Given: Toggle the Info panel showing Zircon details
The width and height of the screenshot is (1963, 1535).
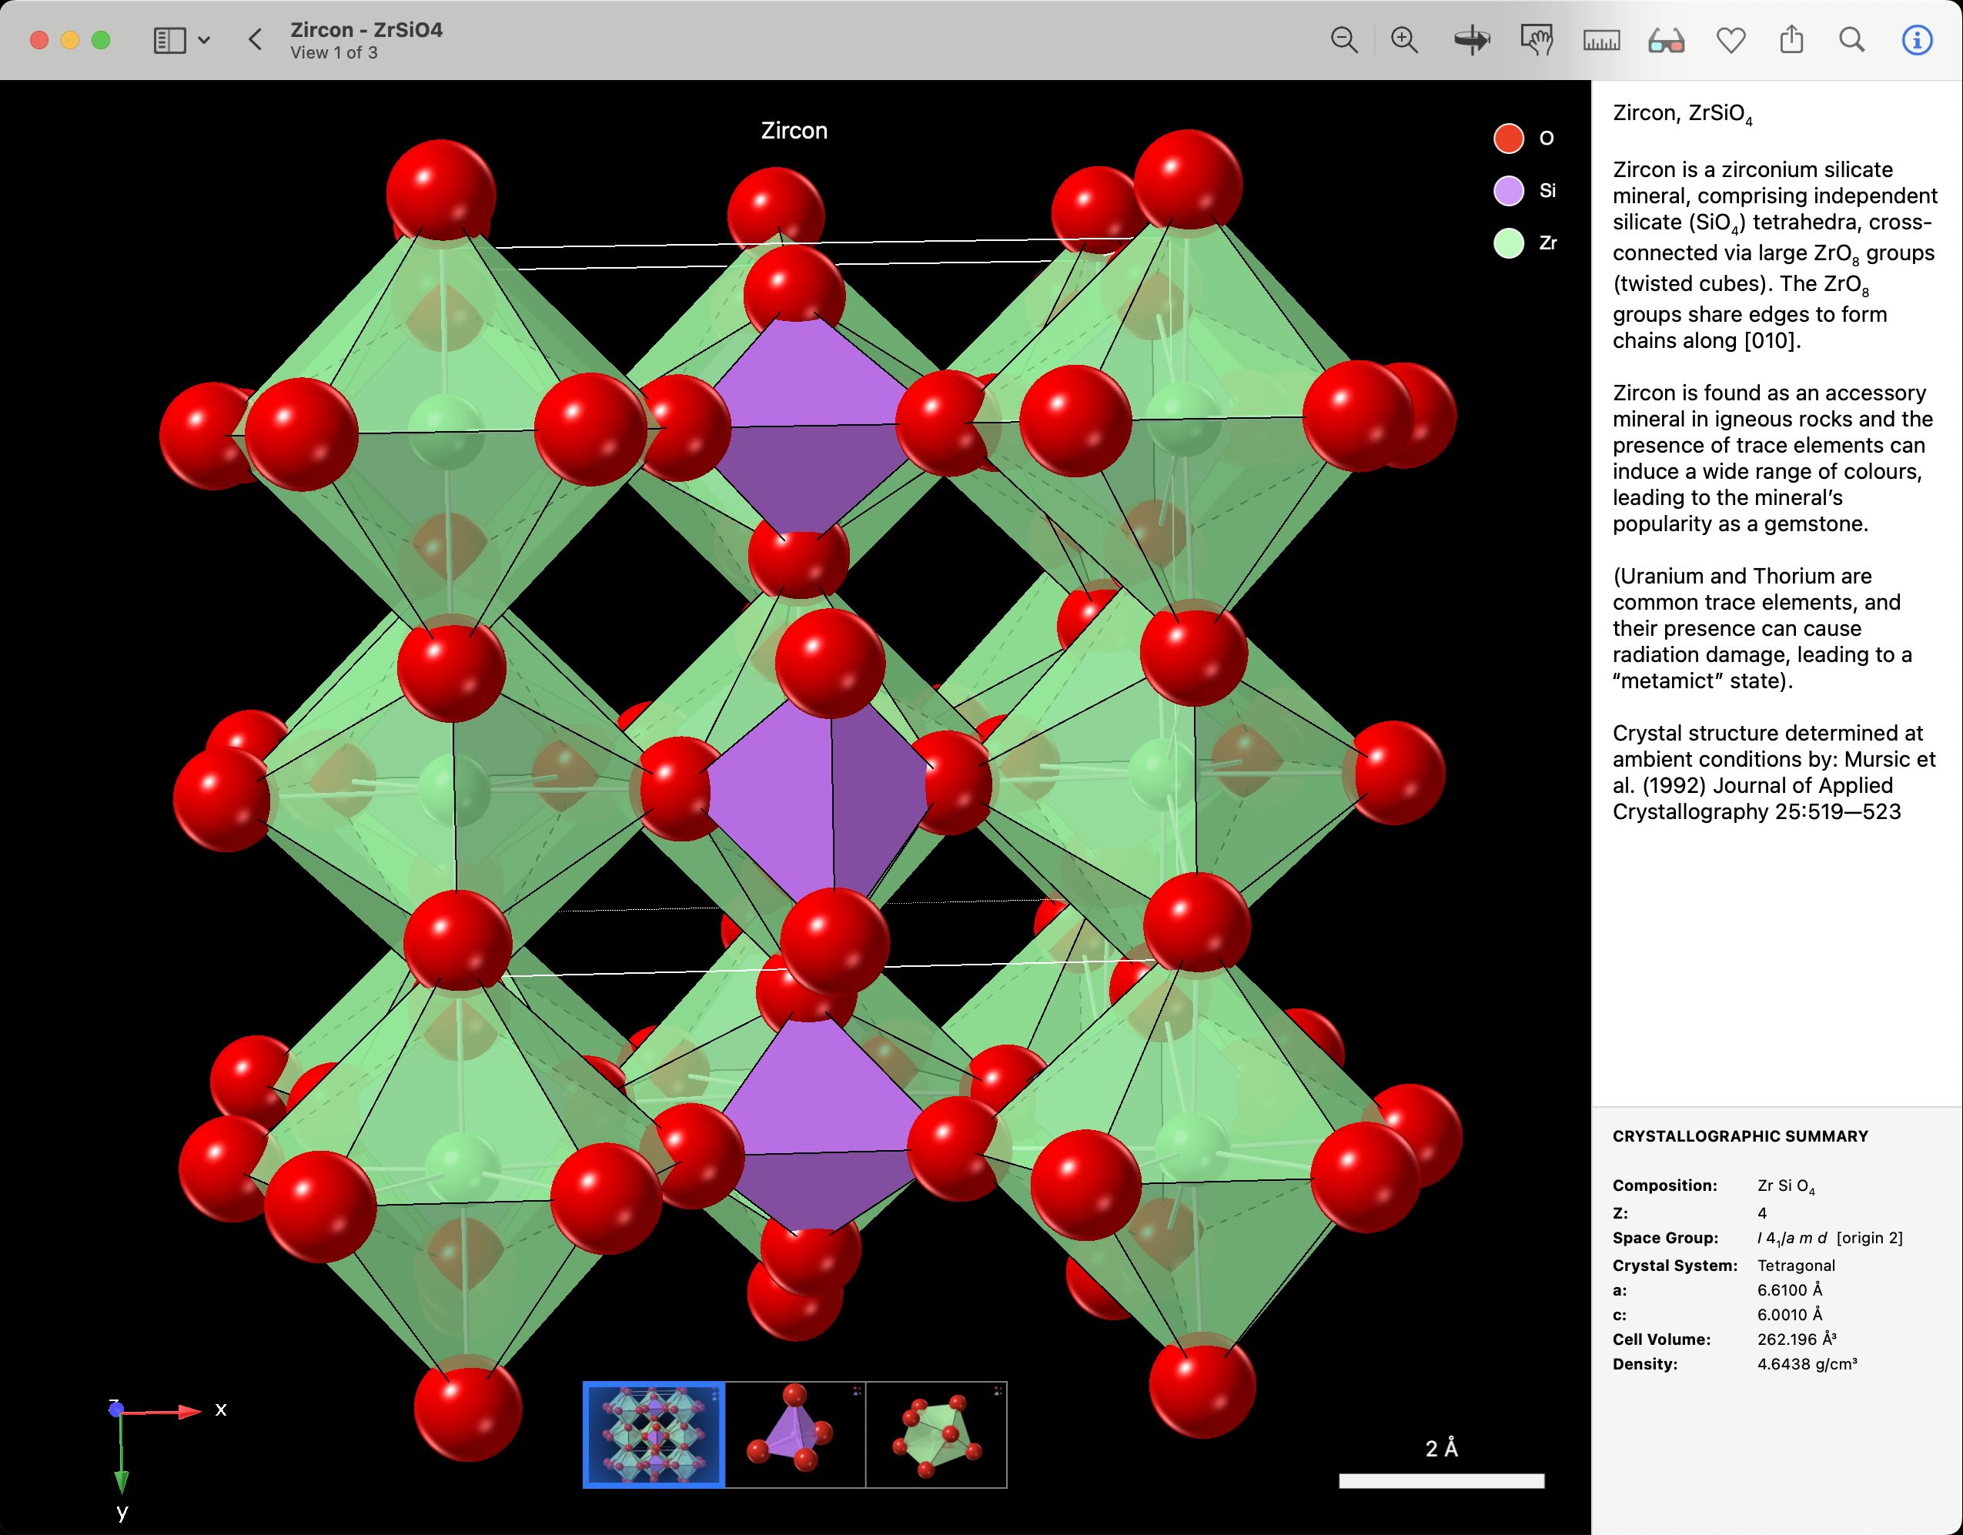Looking at the screenshot, I should (x=1915, y=41).
